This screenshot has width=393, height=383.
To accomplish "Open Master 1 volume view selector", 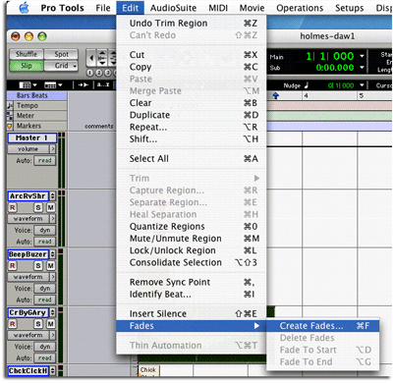I will coord(31,149).
